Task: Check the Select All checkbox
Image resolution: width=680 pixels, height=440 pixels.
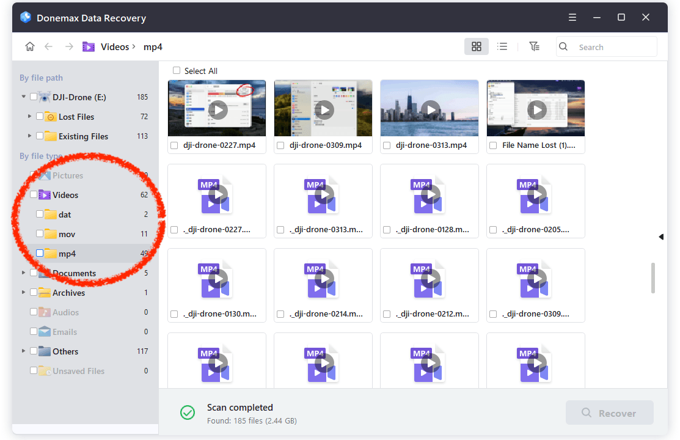Action: tap(177, 71)
